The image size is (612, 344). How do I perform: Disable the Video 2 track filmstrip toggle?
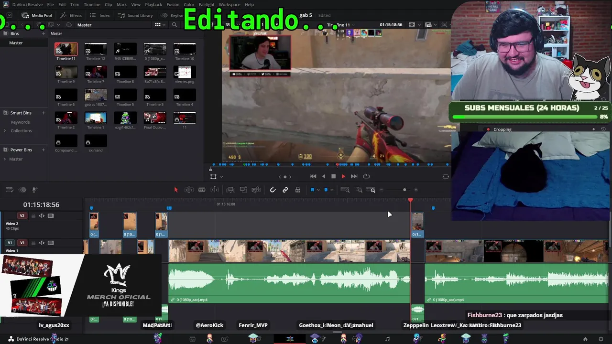(51, 216)
